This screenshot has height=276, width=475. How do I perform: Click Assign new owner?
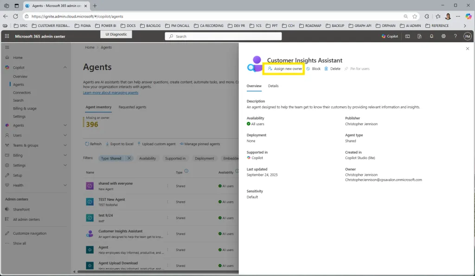coord(285,69)
